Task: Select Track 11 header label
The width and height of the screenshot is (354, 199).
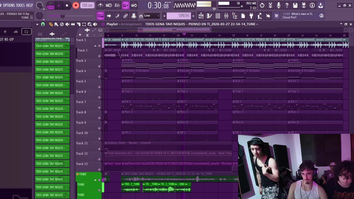Action: click(82, 143)
